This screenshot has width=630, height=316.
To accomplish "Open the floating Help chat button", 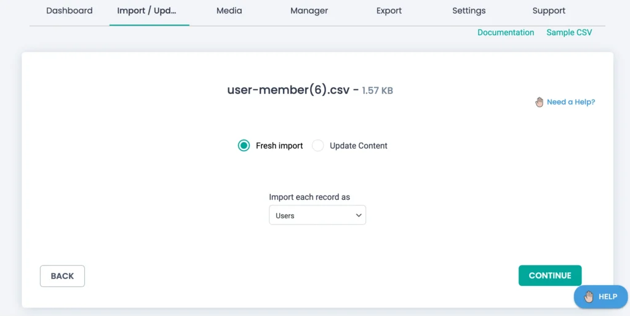I will coord(600,297).
